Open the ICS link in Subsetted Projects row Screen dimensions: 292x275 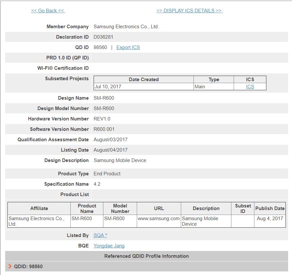tap(250, 87)
